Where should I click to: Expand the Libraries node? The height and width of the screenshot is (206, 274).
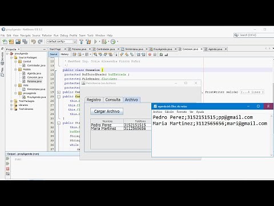coord(11,105)
